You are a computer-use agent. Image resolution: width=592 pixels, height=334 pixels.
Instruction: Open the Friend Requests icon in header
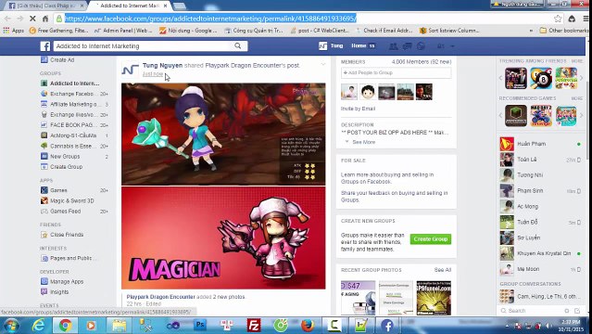pos(393,46)
